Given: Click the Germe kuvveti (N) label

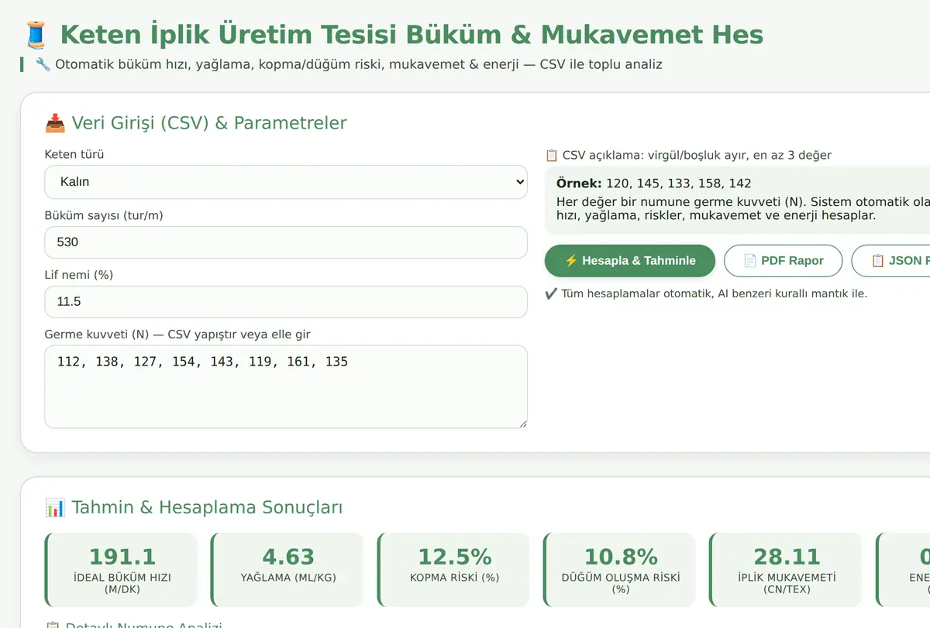Looking at the screenshot, I should pos(177,335).
